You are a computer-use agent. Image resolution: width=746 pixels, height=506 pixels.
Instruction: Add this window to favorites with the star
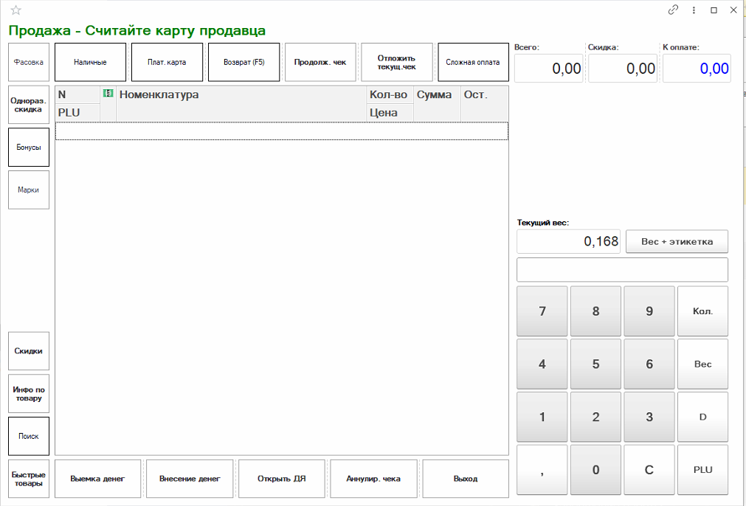click(15, 10)
